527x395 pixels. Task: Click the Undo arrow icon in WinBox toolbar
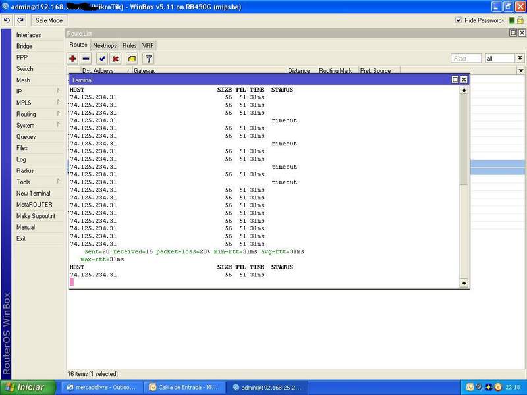coord(7,20)
